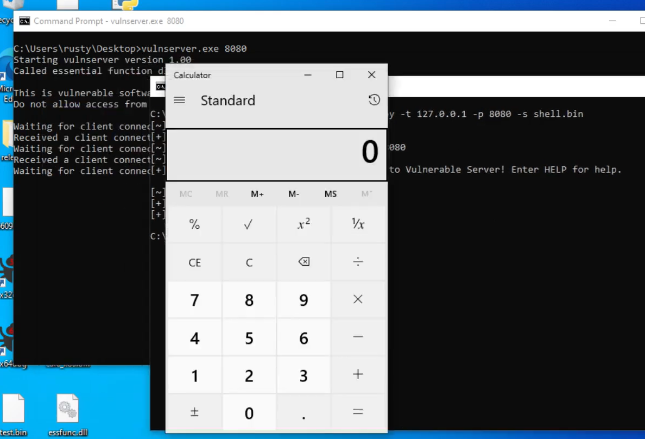Toggle the plus/minus sign button

click(194, 412)
